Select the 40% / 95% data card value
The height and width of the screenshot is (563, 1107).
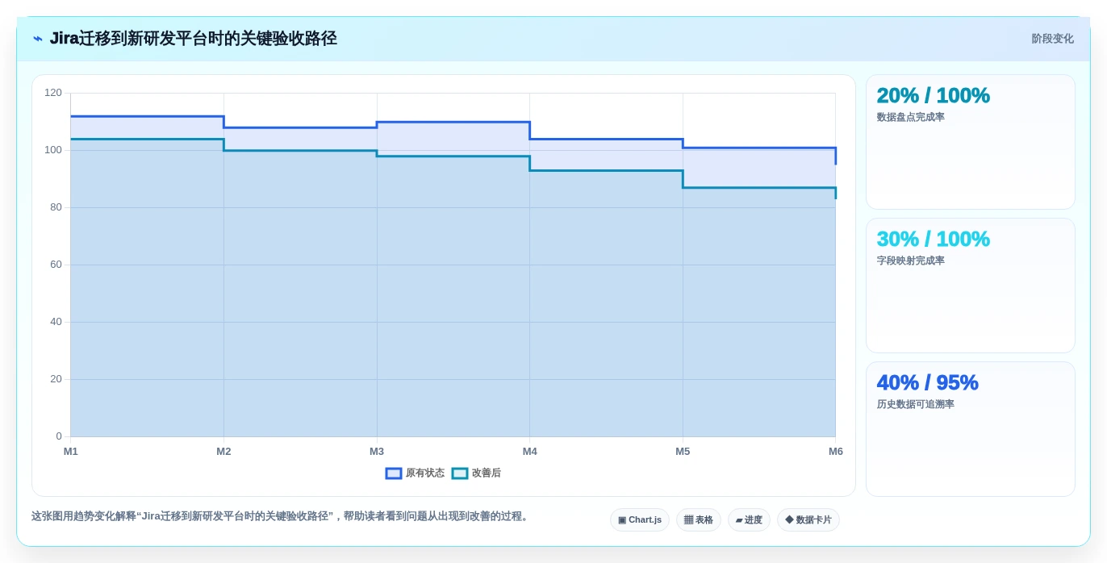pos(927,382)
